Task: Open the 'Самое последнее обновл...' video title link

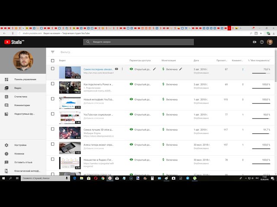Action: point(98,69)
